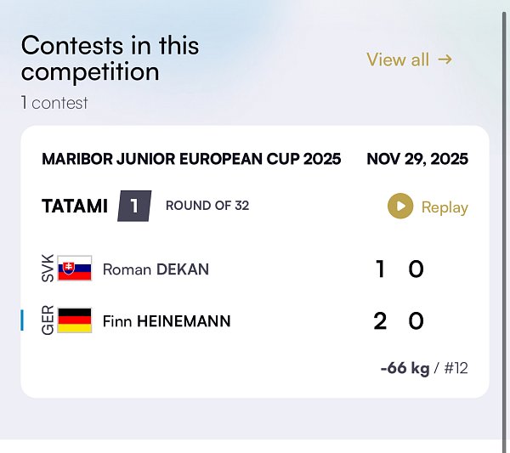510x453 pixels.
Task: Click the TATAMI label
Action: pyautogui.click(x=75, y=206)
